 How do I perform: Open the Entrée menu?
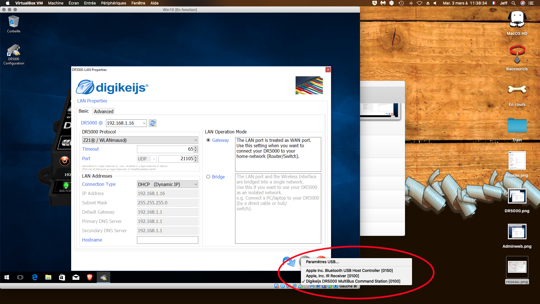click(90, 3)
